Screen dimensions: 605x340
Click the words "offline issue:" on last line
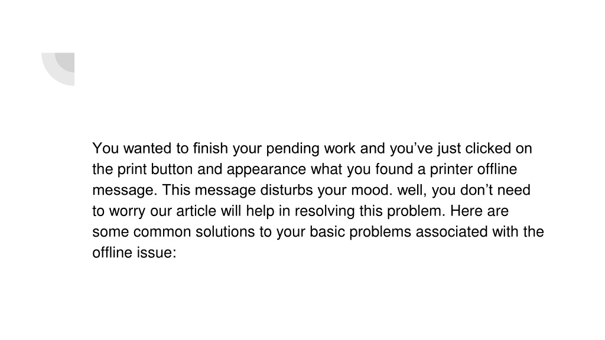pyautogui.click(x=134, y=253)
